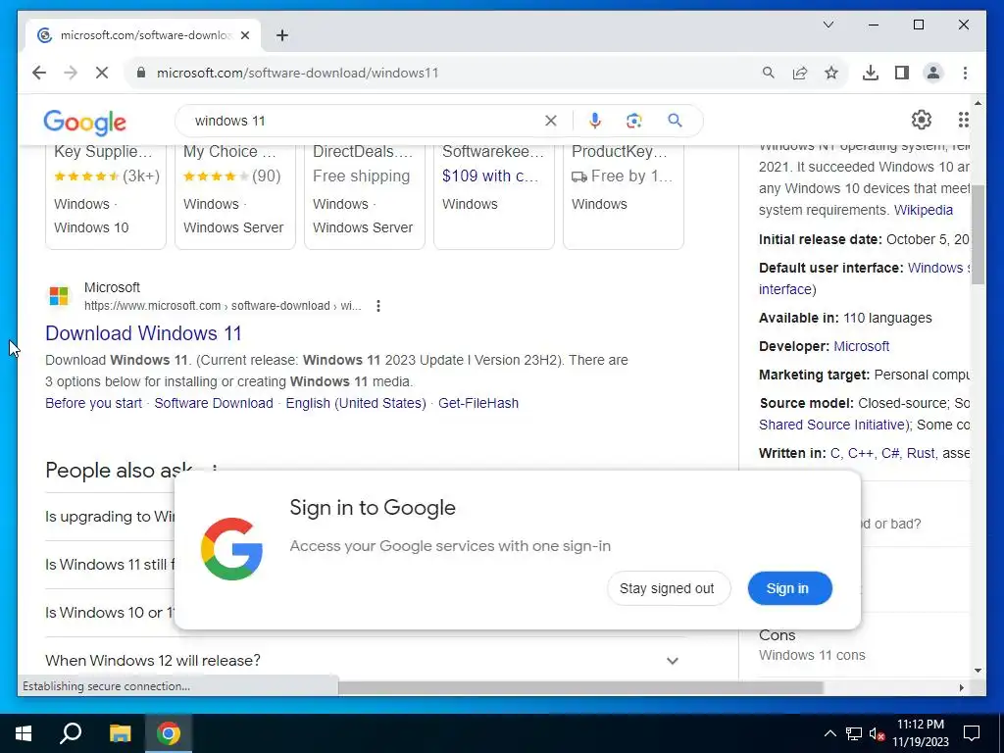Open the C++ language link
Screen dimensions: 1004x753
click(861, 453)
